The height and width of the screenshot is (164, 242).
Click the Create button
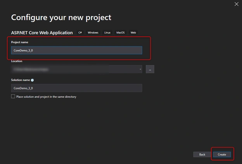(x=222, y=154)
